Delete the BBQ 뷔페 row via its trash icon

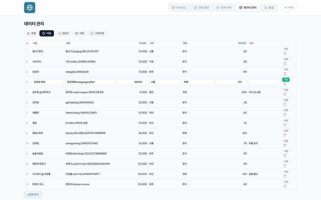coord(285,135)
